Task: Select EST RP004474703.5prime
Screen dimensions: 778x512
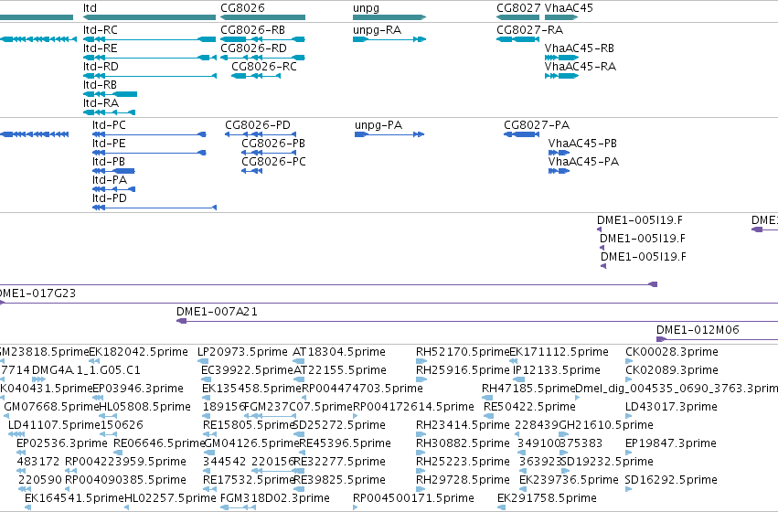Action: (362, 389)
